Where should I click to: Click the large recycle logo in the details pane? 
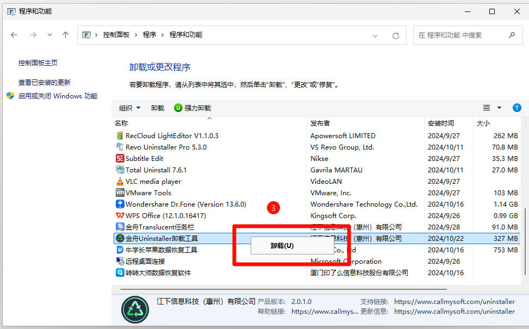(135, 309)
